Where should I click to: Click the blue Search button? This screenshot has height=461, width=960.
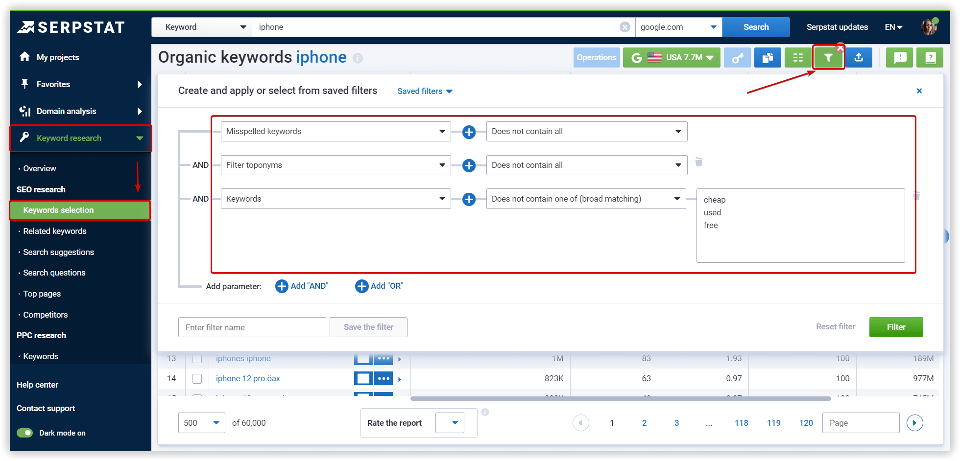coord(756,27)
